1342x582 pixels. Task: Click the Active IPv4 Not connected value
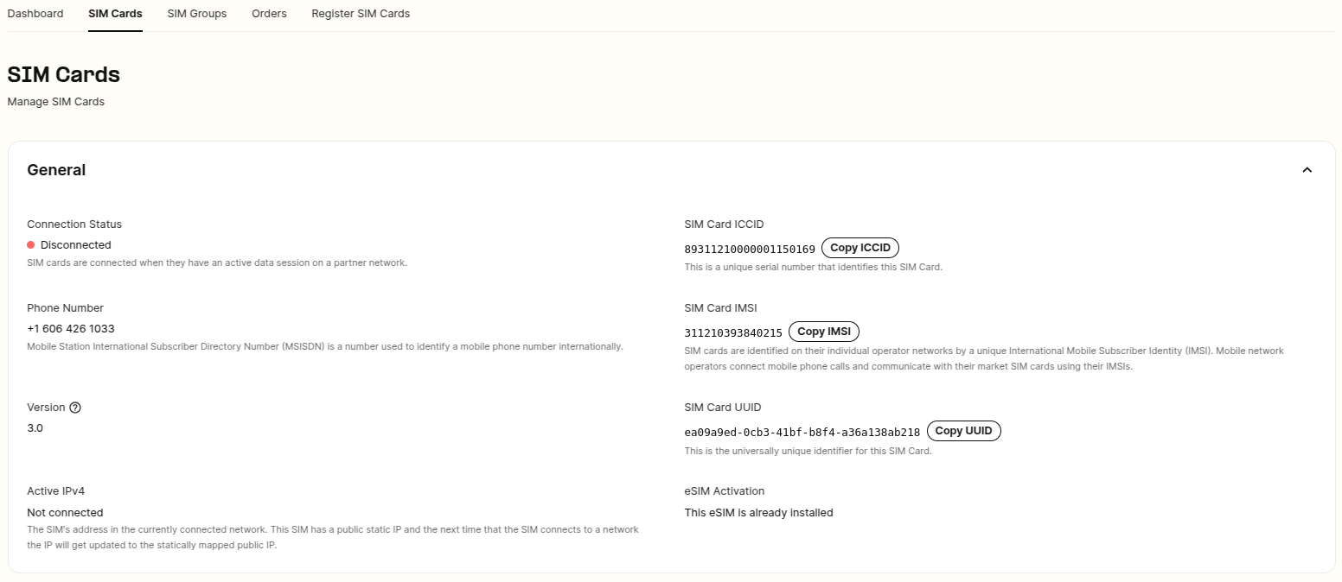click(65, 513)
